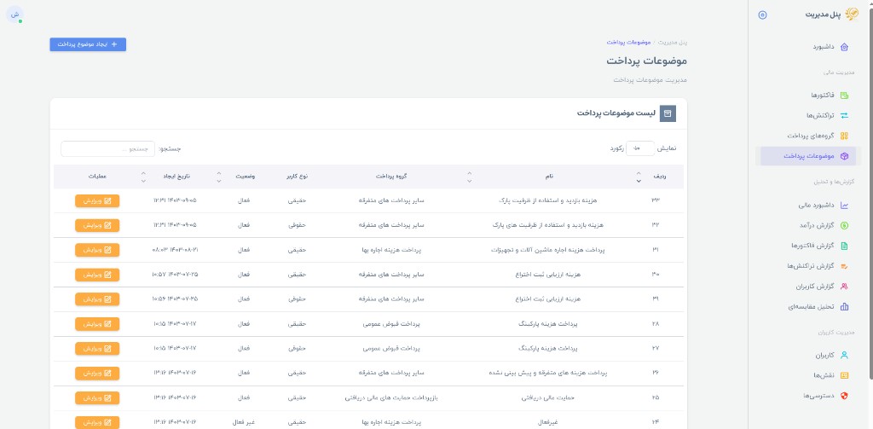The image size is (873, 429).
Task: Select name cell پرداخت هزینه اجاره ماشین آلات و تجهیزات
Action: [x=548, y=250]
